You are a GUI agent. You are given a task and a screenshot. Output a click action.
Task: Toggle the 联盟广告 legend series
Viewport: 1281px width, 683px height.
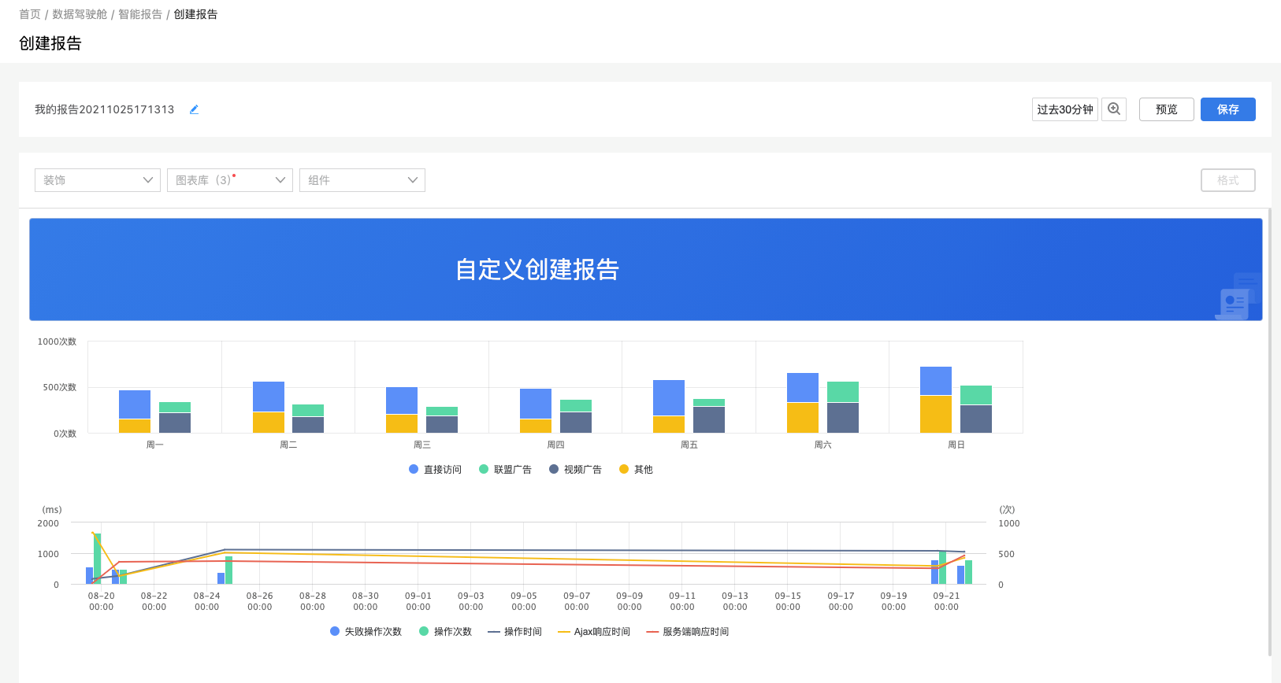pyautogui.click(x=505, y=469)
